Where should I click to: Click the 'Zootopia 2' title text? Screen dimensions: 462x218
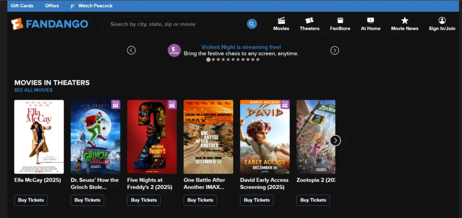click(316, 180)
